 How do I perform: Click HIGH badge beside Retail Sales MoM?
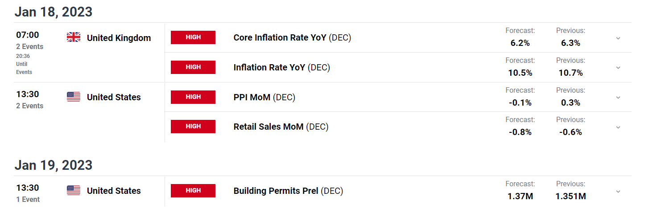click(193, 126)
